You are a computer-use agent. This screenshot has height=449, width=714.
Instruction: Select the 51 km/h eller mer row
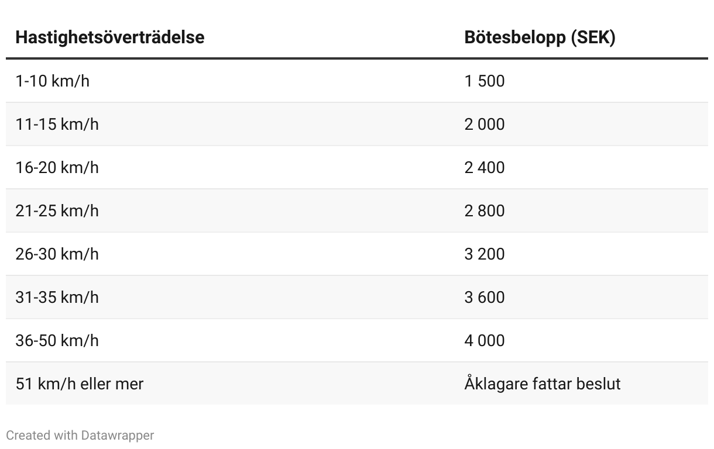[357, 384]
